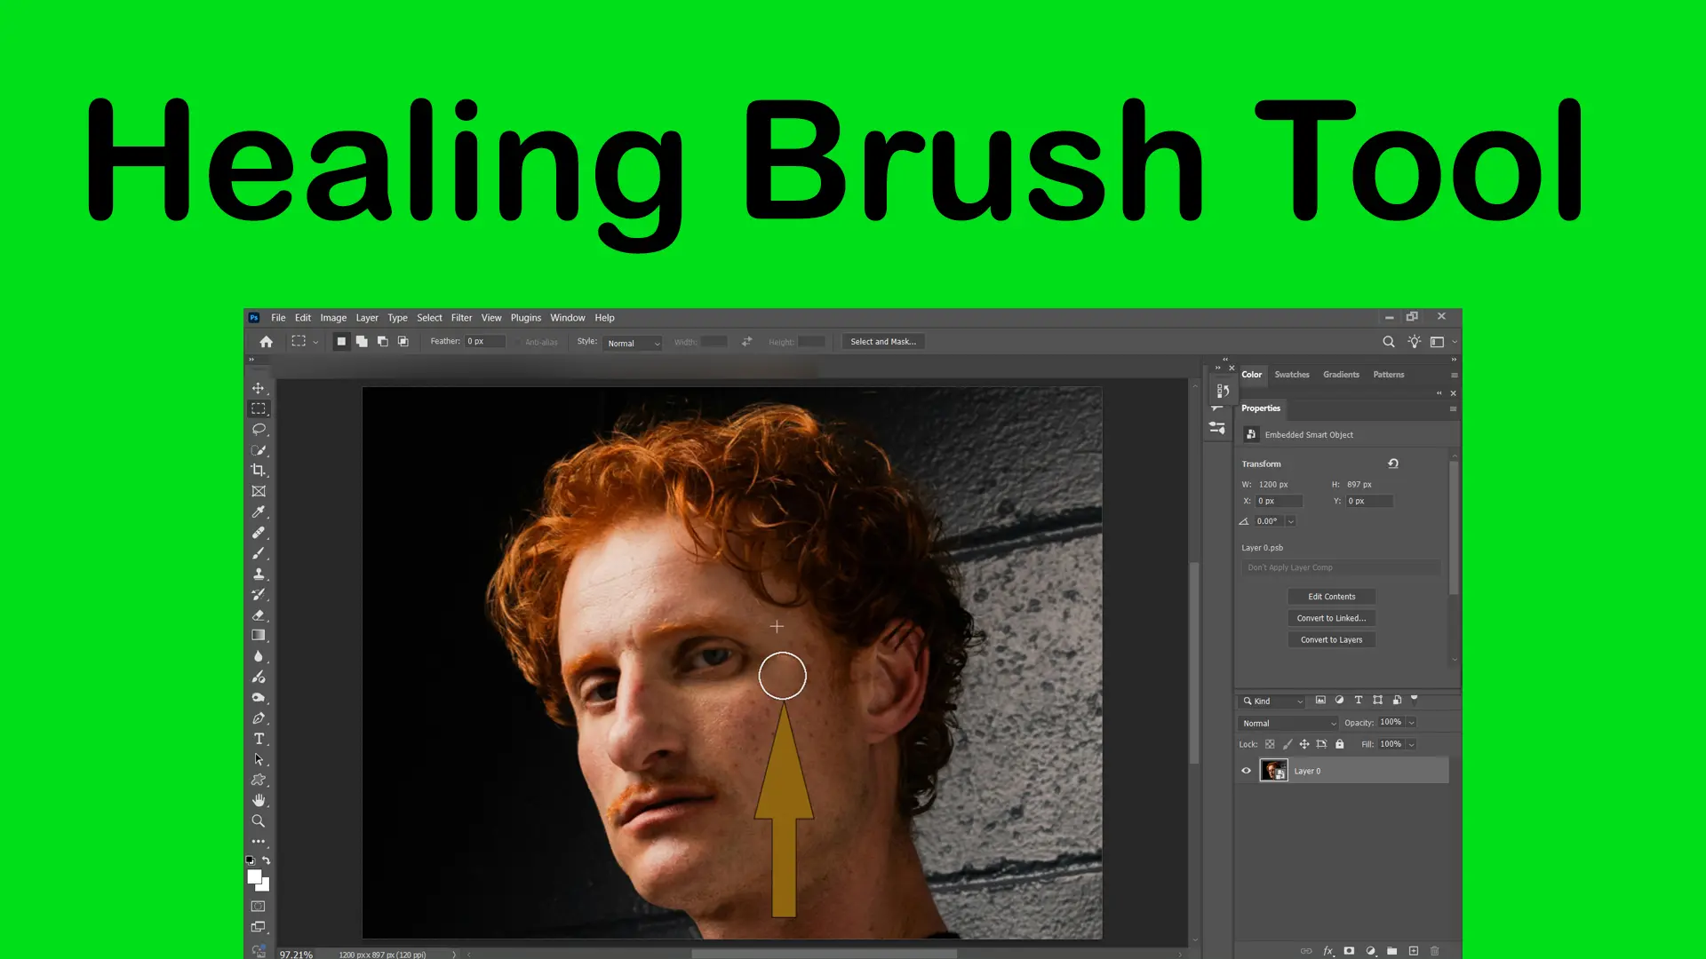The height and width of the screenshot is (959, 1706).
Task: Open the search magnifier in options bar
Action: pyautogui.click(x=1389, y=342)
